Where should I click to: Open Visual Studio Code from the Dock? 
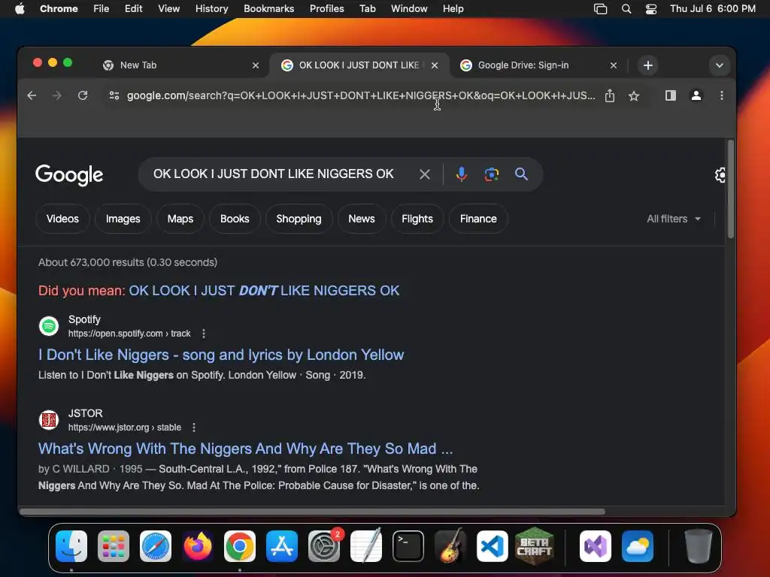492,546
